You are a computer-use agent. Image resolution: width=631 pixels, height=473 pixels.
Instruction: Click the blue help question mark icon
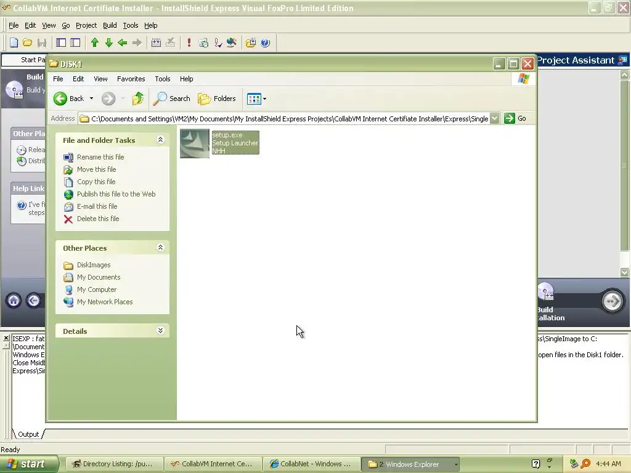pyautogui.click(x=265, y=42)
